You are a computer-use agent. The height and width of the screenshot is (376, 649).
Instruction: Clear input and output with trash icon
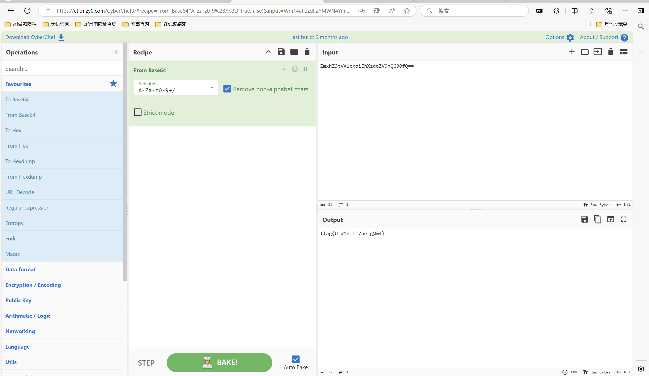point(610,52)
